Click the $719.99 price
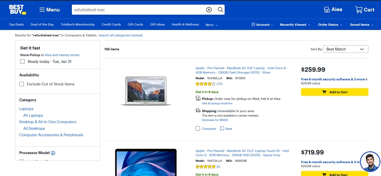 pos(312,152)
